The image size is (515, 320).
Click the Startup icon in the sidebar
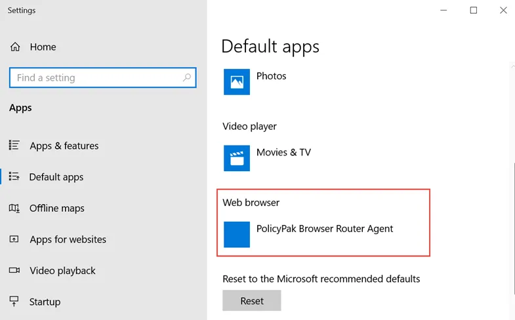[14, 302]
